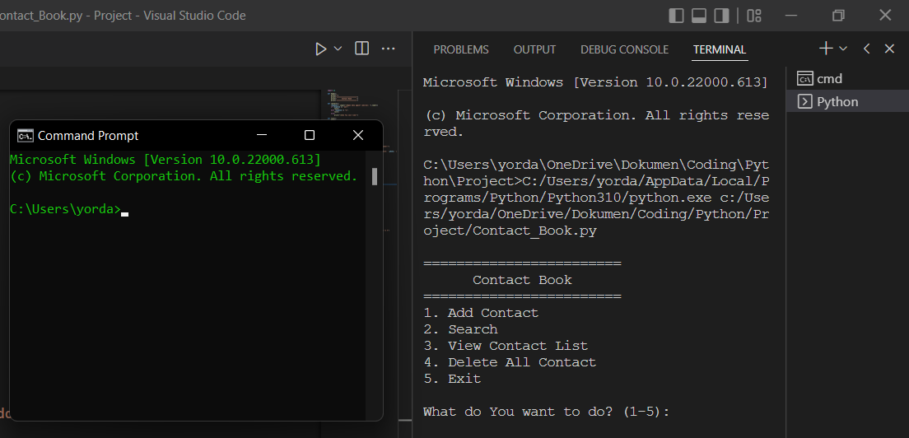Click the Command Prompt window icon
The image size is (909, 438).
pos(25,136)
